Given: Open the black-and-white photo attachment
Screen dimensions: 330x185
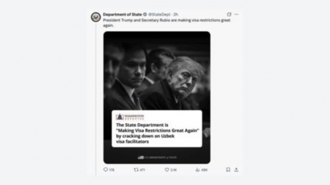Looking at the screenshot, I should click(157, 98).
